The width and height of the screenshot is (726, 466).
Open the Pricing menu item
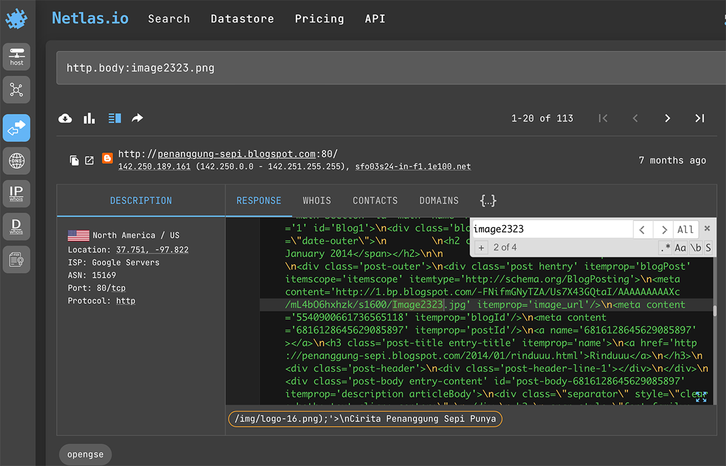(319, 19)
